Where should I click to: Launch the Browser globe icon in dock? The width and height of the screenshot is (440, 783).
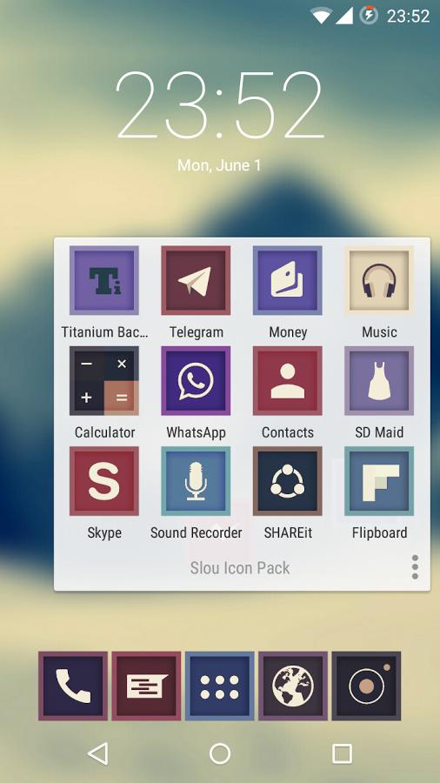click(293, 686)
